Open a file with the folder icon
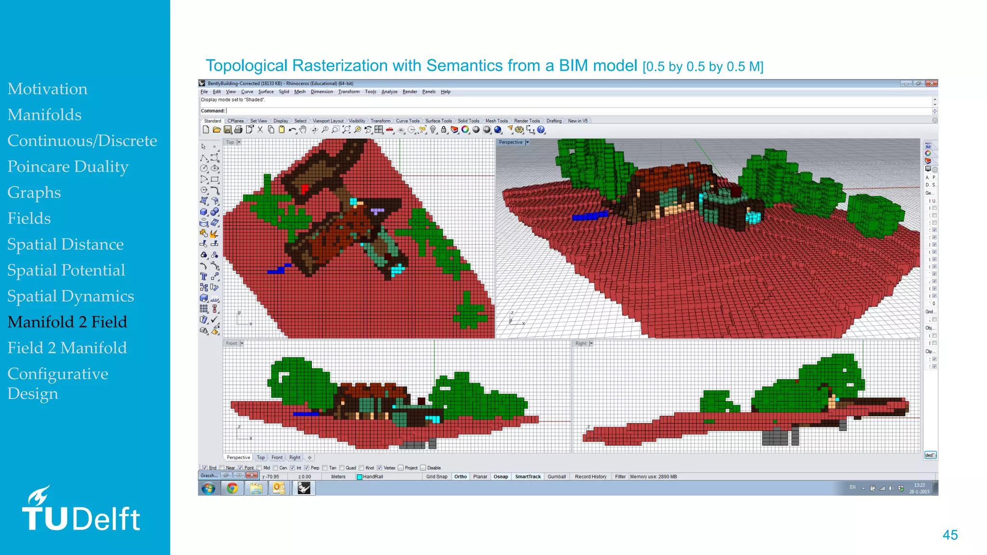The width and height of the screenshot is (987, 555). [x=217, y=130]
